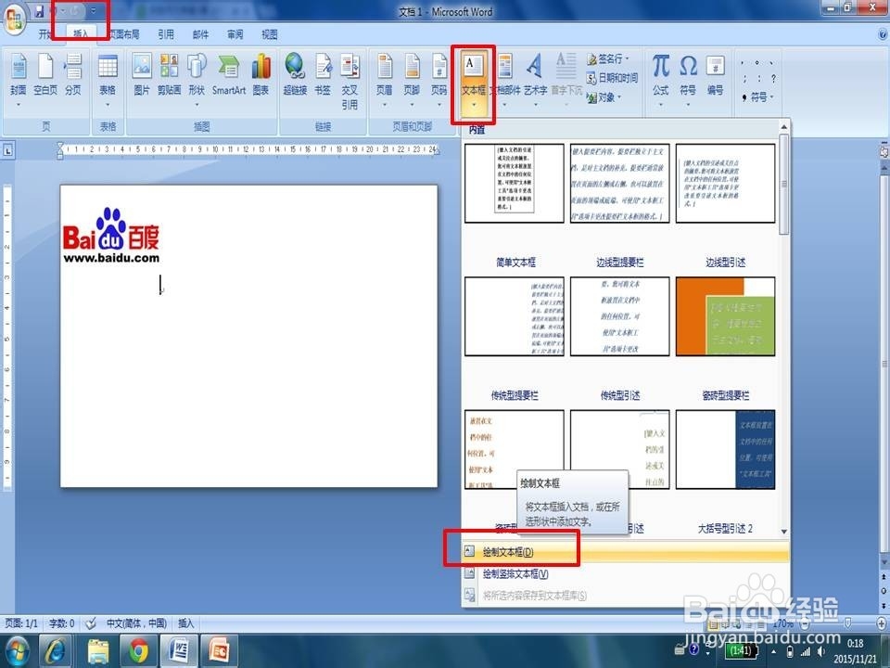Open Google Chrome from taskbar
890x668 pixels.
[x=138, y=651]
